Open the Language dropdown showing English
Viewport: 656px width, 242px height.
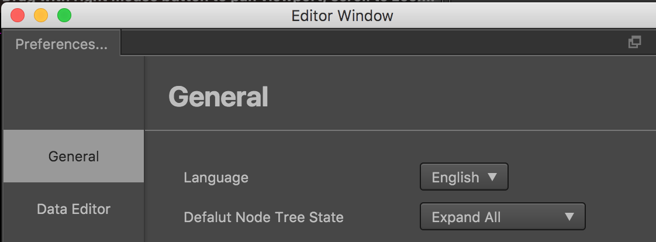pyautogui.click(x=464, y=177)
